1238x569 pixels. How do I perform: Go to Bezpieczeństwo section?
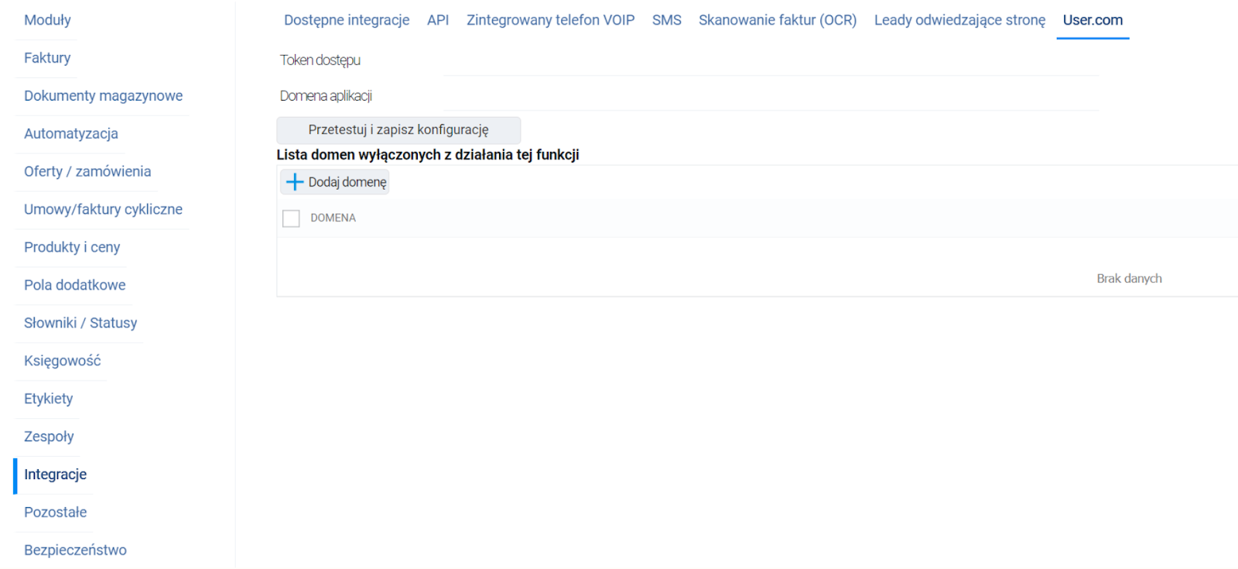[75, 550]
